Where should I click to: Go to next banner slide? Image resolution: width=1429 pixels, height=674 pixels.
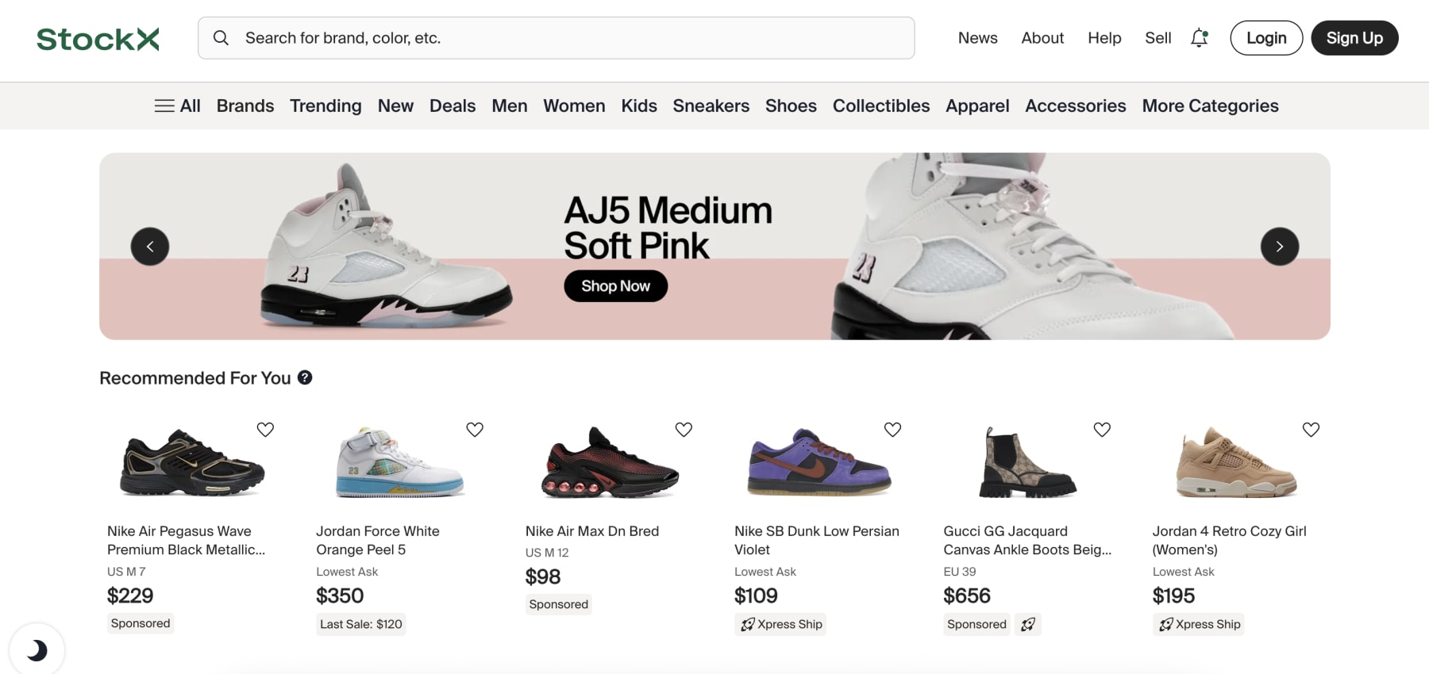coord(1279,247)
